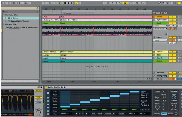Click the Set locator button
This screenshot has height=117, width=182.
(x=158, y=13)
